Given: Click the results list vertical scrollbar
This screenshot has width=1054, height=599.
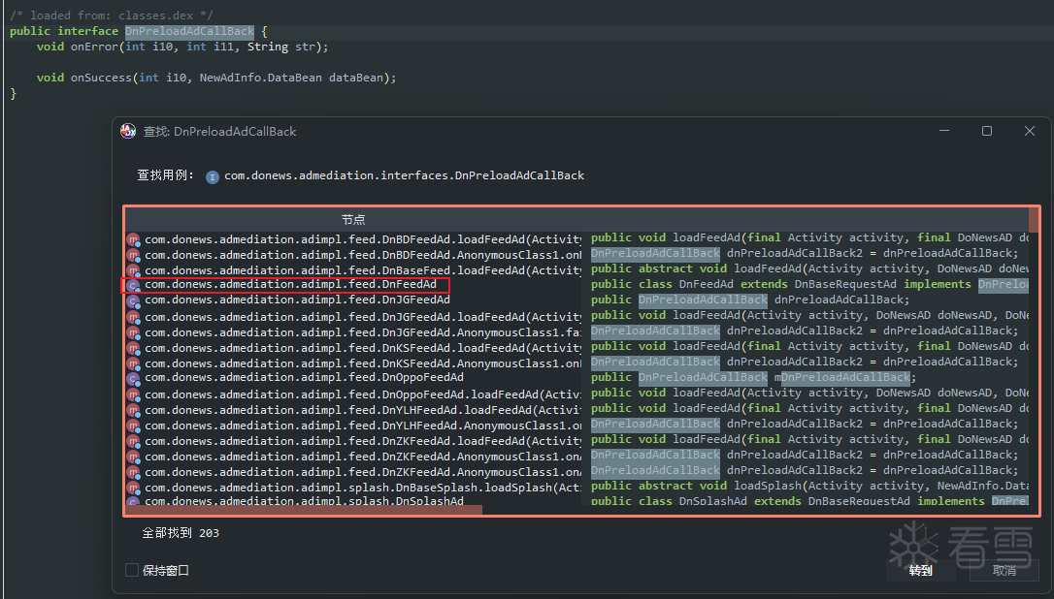Looking at the screenshot, I should 1034,220.
